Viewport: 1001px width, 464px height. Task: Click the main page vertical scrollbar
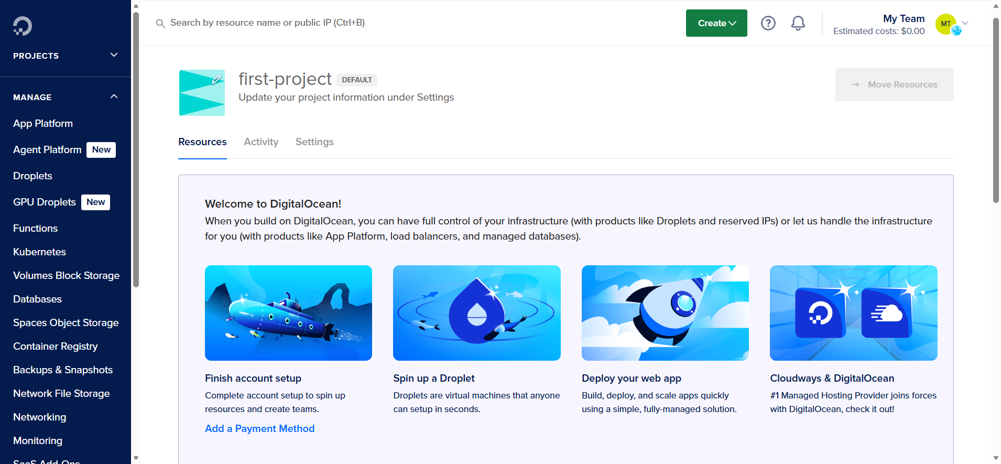coord(996,110)
